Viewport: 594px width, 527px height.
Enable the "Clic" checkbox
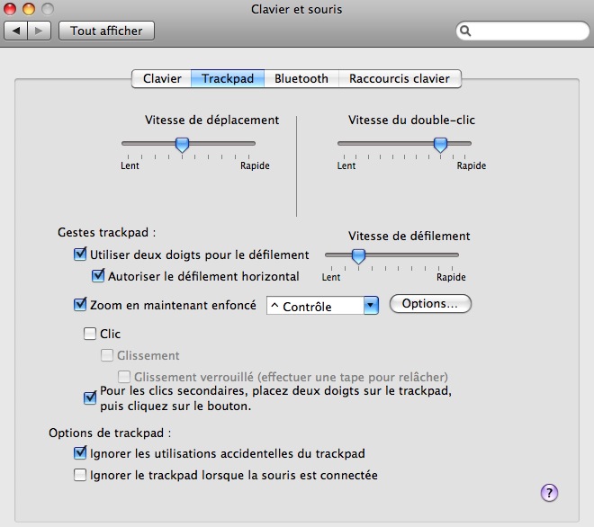click(x=89, y=334)
